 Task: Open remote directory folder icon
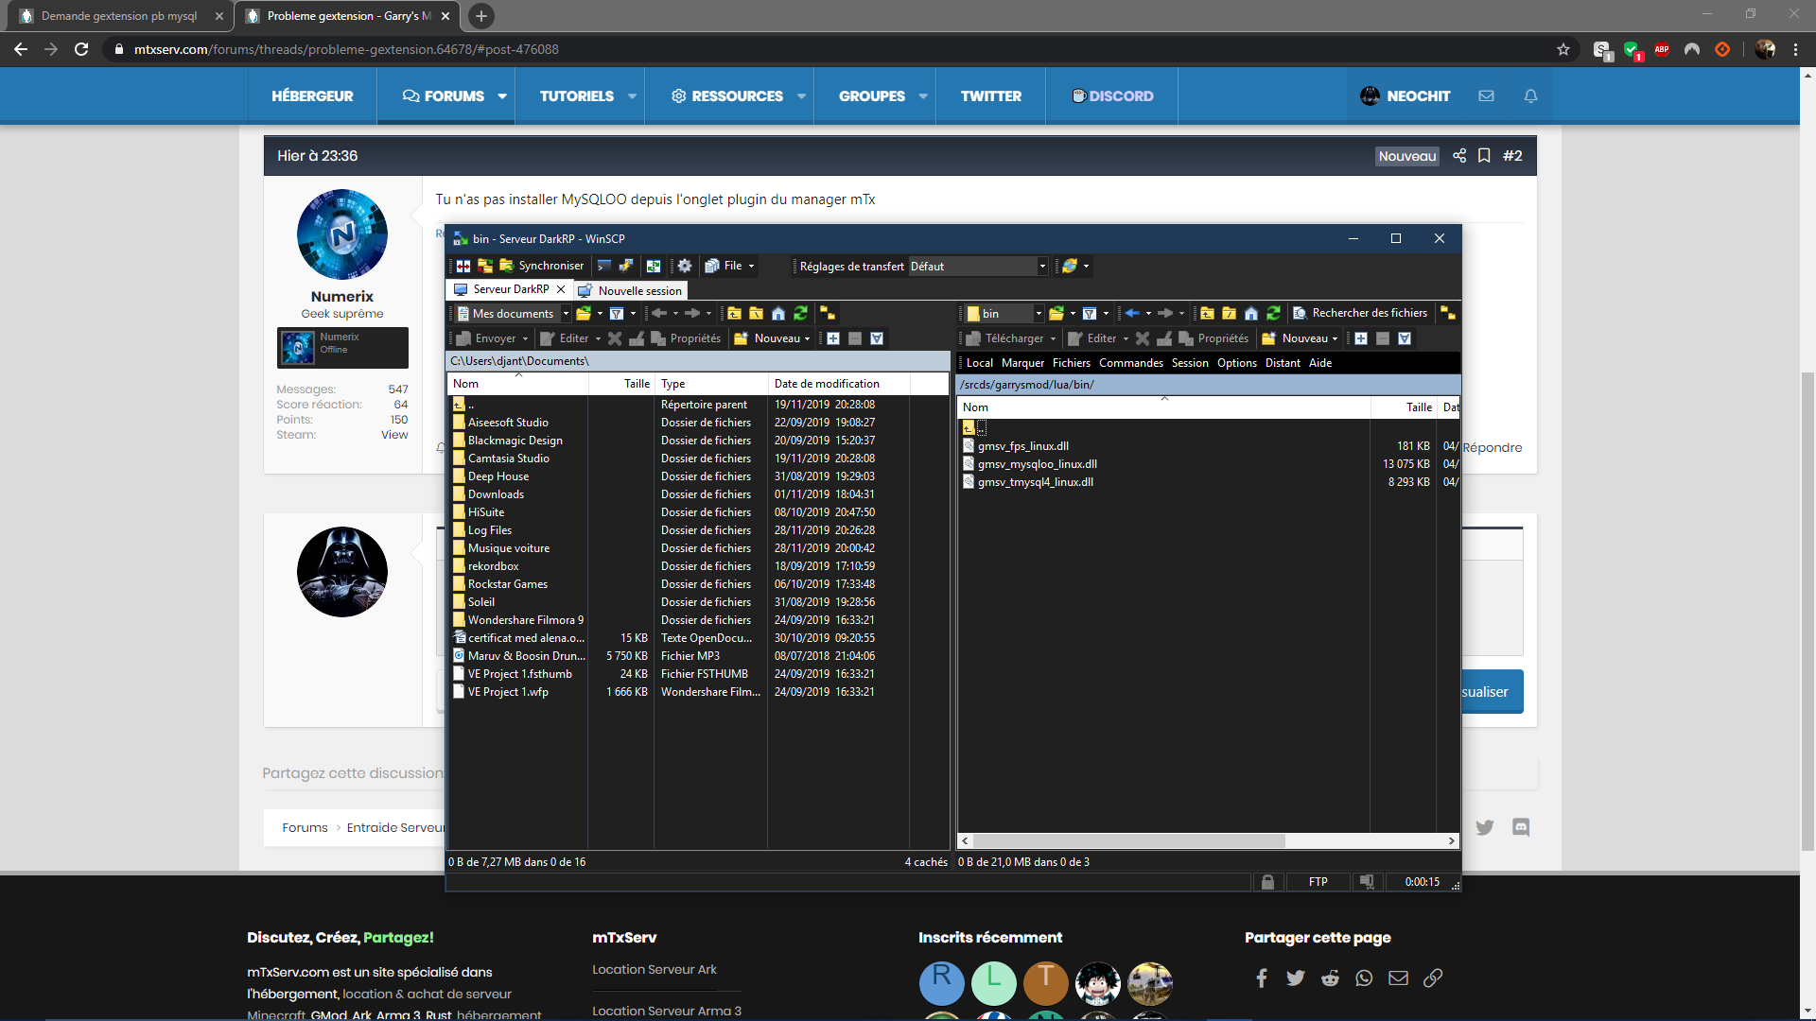(x=1056, y=314)
